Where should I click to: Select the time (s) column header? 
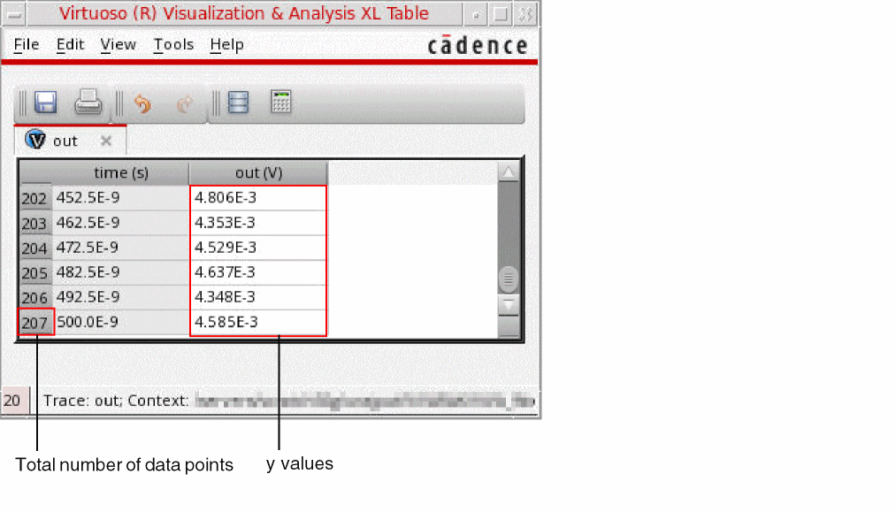tap(120, 172)
